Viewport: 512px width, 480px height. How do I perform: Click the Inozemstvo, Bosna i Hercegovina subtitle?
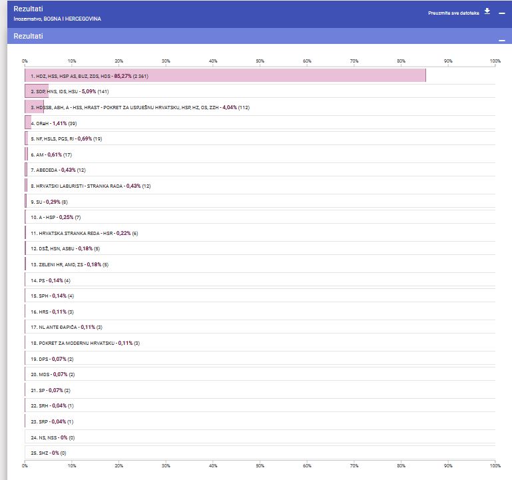pos(57,19)
